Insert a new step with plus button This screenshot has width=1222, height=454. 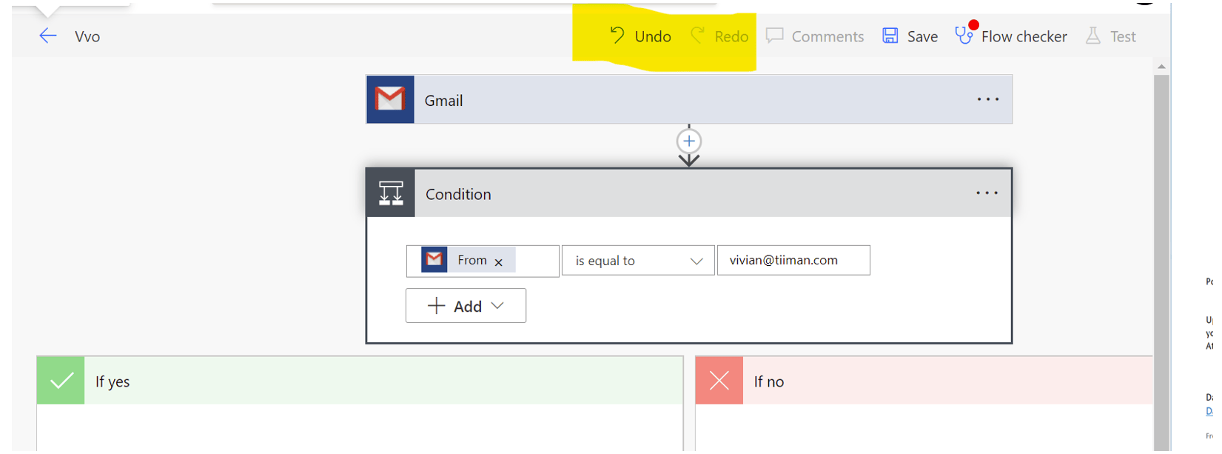click(x=689, y=141)
